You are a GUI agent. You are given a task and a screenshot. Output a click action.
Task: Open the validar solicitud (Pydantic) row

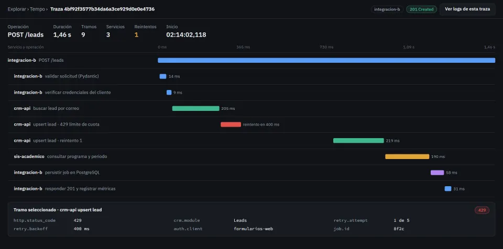(x=251, y=76)
